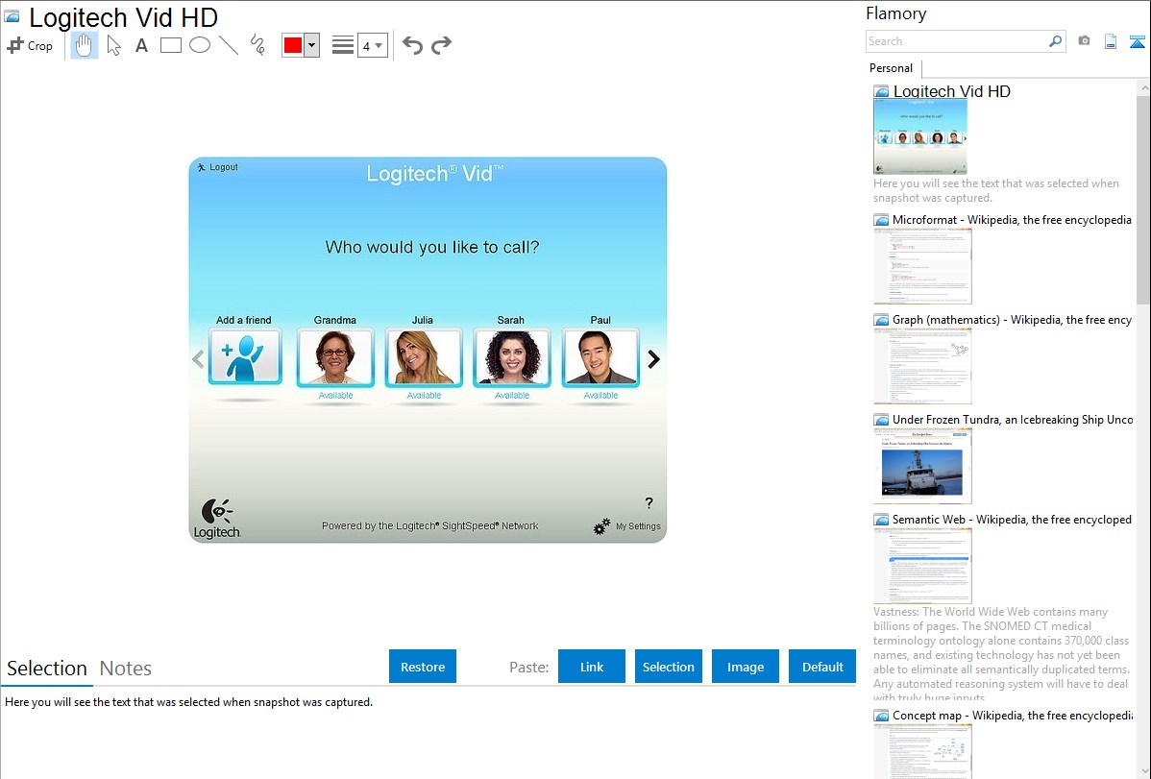Select Sarah's contact photo
The width and height of the screenshot is (1151, 779).
(x=512, y=356)
